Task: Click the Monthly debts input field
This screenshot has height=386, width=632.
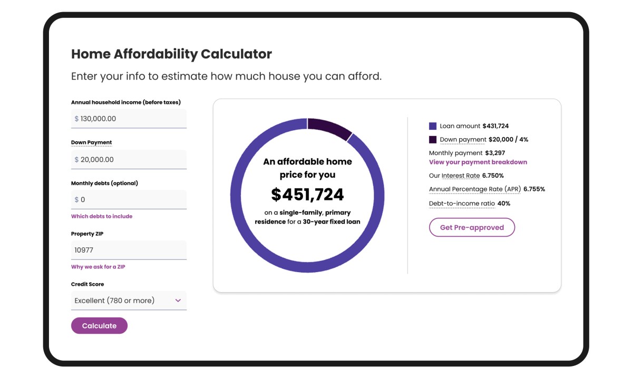Action: [129, 199]
